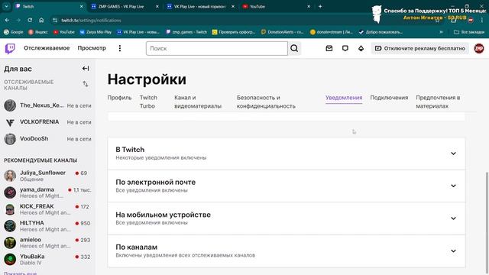
Task: Open Подключения tab
Action: (389, 98)
